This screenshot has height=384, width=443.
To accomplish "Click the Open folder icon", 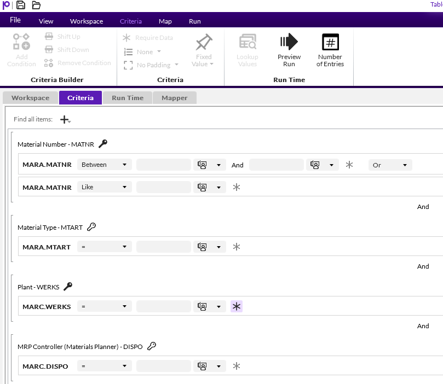I will pos(36,5).
